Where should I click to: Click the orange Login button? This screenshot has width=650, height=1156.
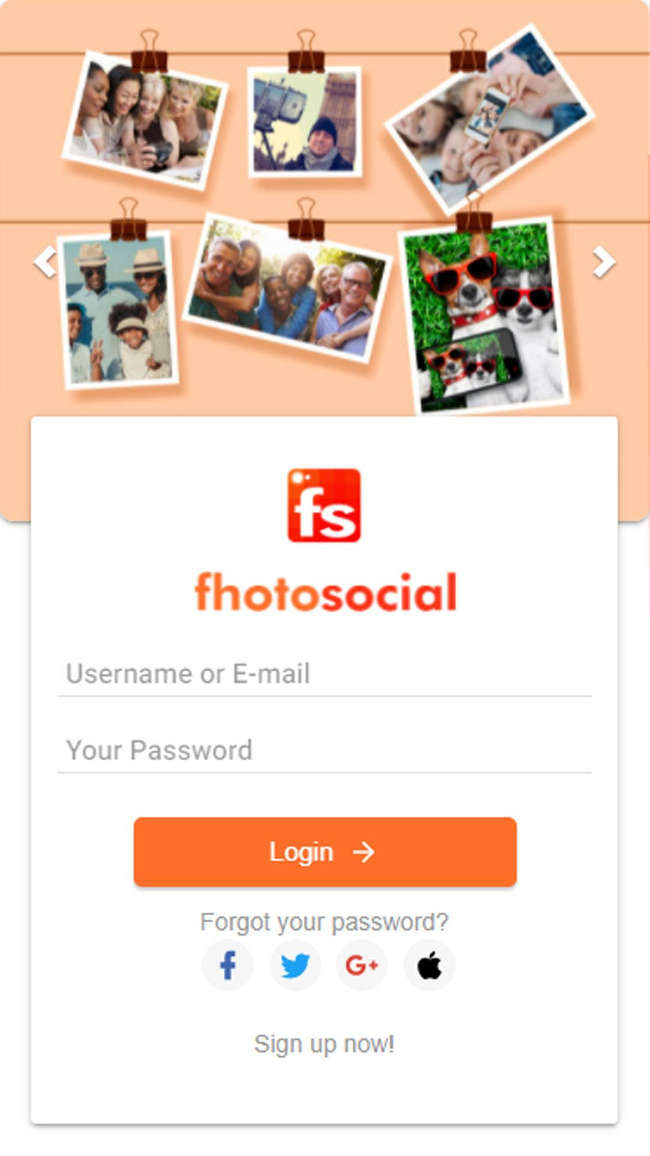pyautogui.click(x=325, y=851)
